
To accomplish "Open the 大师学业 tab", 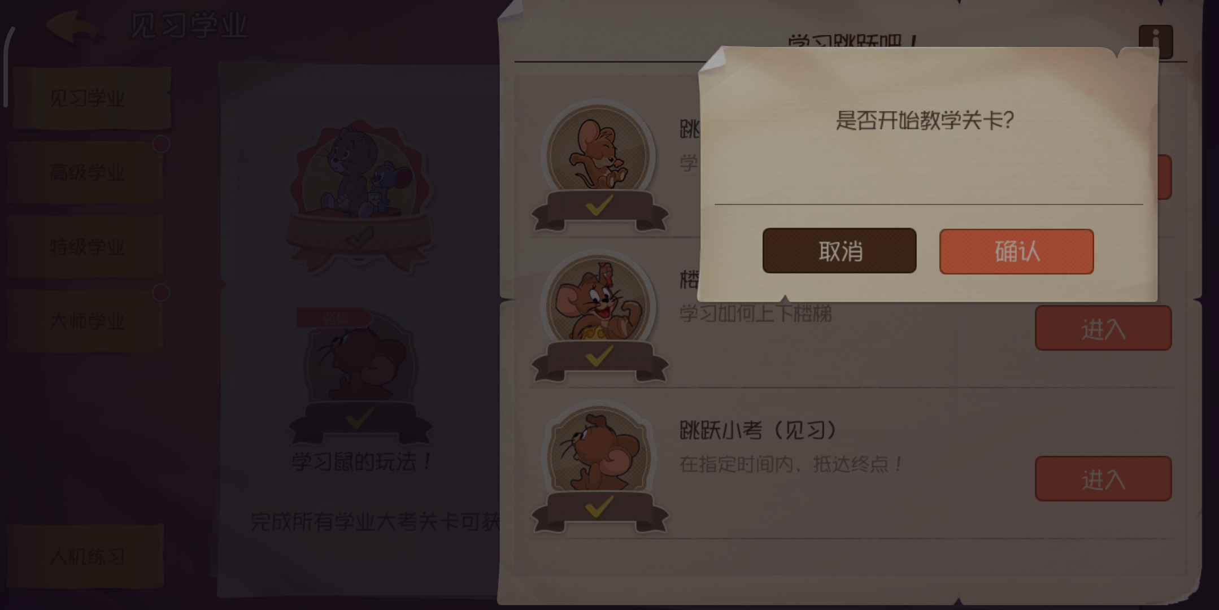I will (x=86, y=321).
